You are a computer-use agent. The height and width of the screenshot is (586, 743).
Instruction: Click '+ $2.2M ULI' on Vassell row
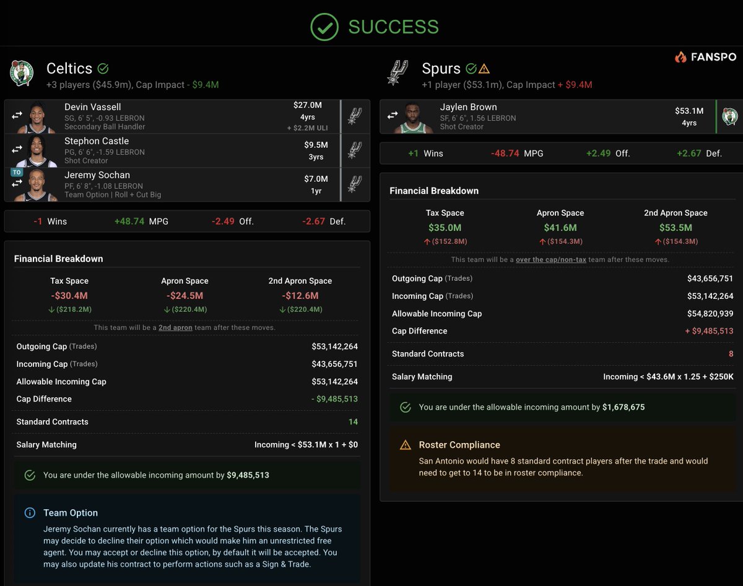[307, 128]
